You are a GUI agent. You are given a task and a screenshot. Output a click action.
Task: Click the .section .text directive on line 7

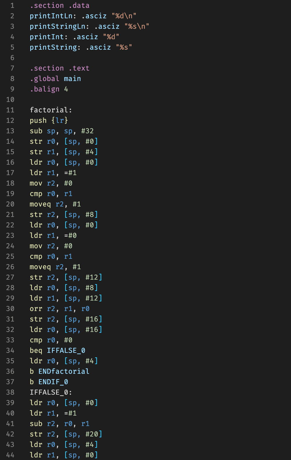(60, 68)
